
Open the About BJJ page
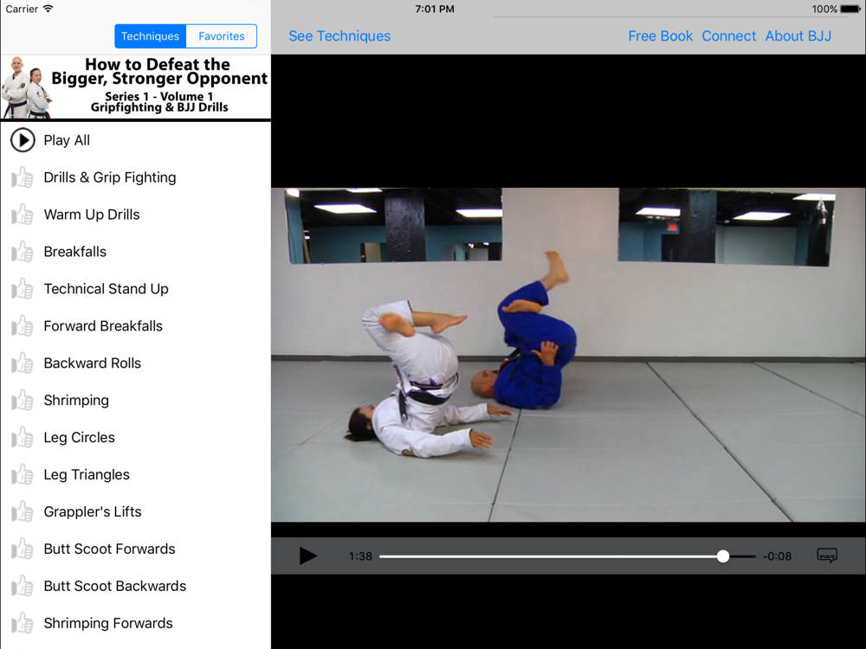(x=798, y=35)
